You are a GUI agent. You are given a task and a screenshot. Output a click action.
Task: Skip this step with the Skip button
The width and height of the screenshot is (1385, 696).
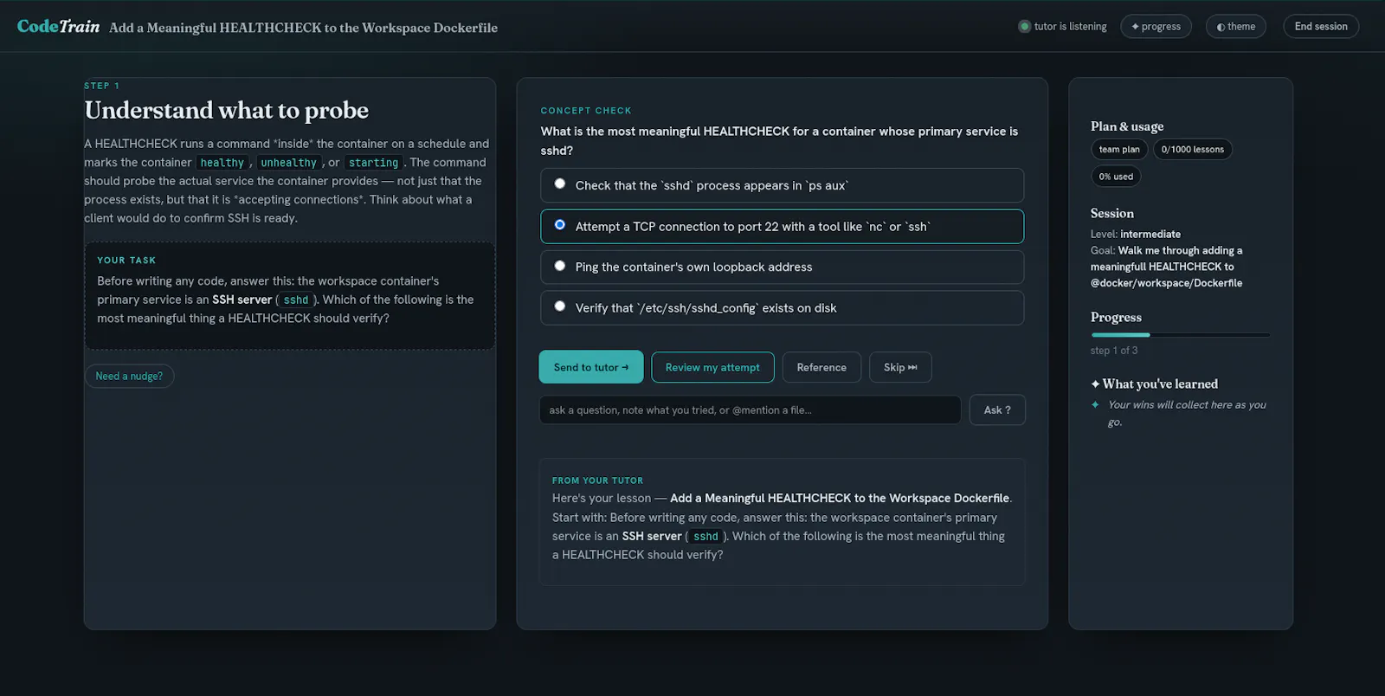click(900, 367)
